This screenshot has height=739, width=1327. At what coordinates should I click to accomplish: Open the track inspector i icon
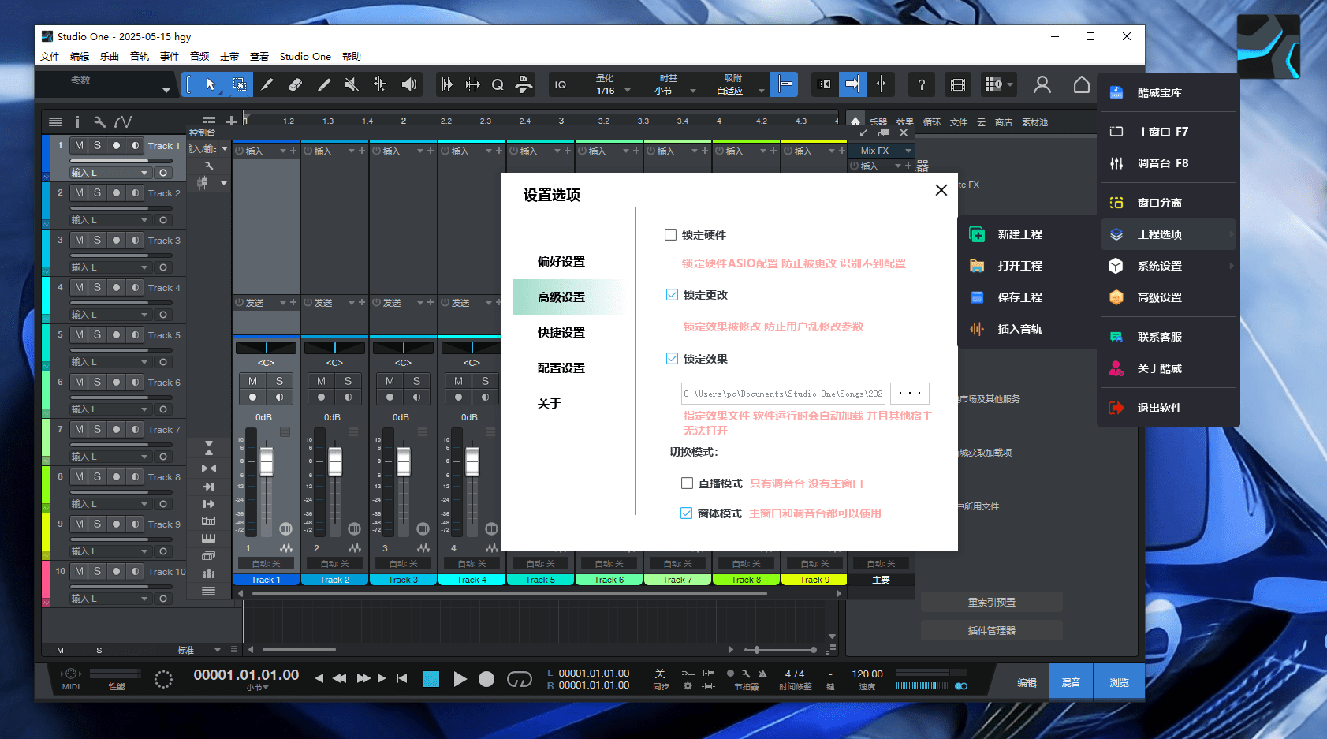pos(77,121)
